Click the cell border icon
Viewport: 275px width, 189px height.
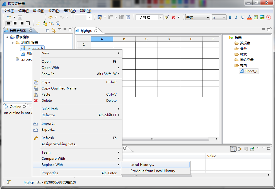tap(28, 23)
